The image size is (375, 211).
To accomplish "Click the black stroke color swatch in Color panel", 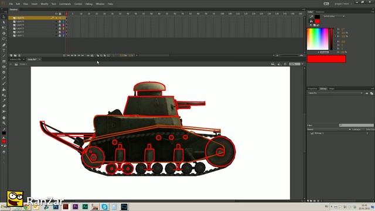I will click(317, 17).
